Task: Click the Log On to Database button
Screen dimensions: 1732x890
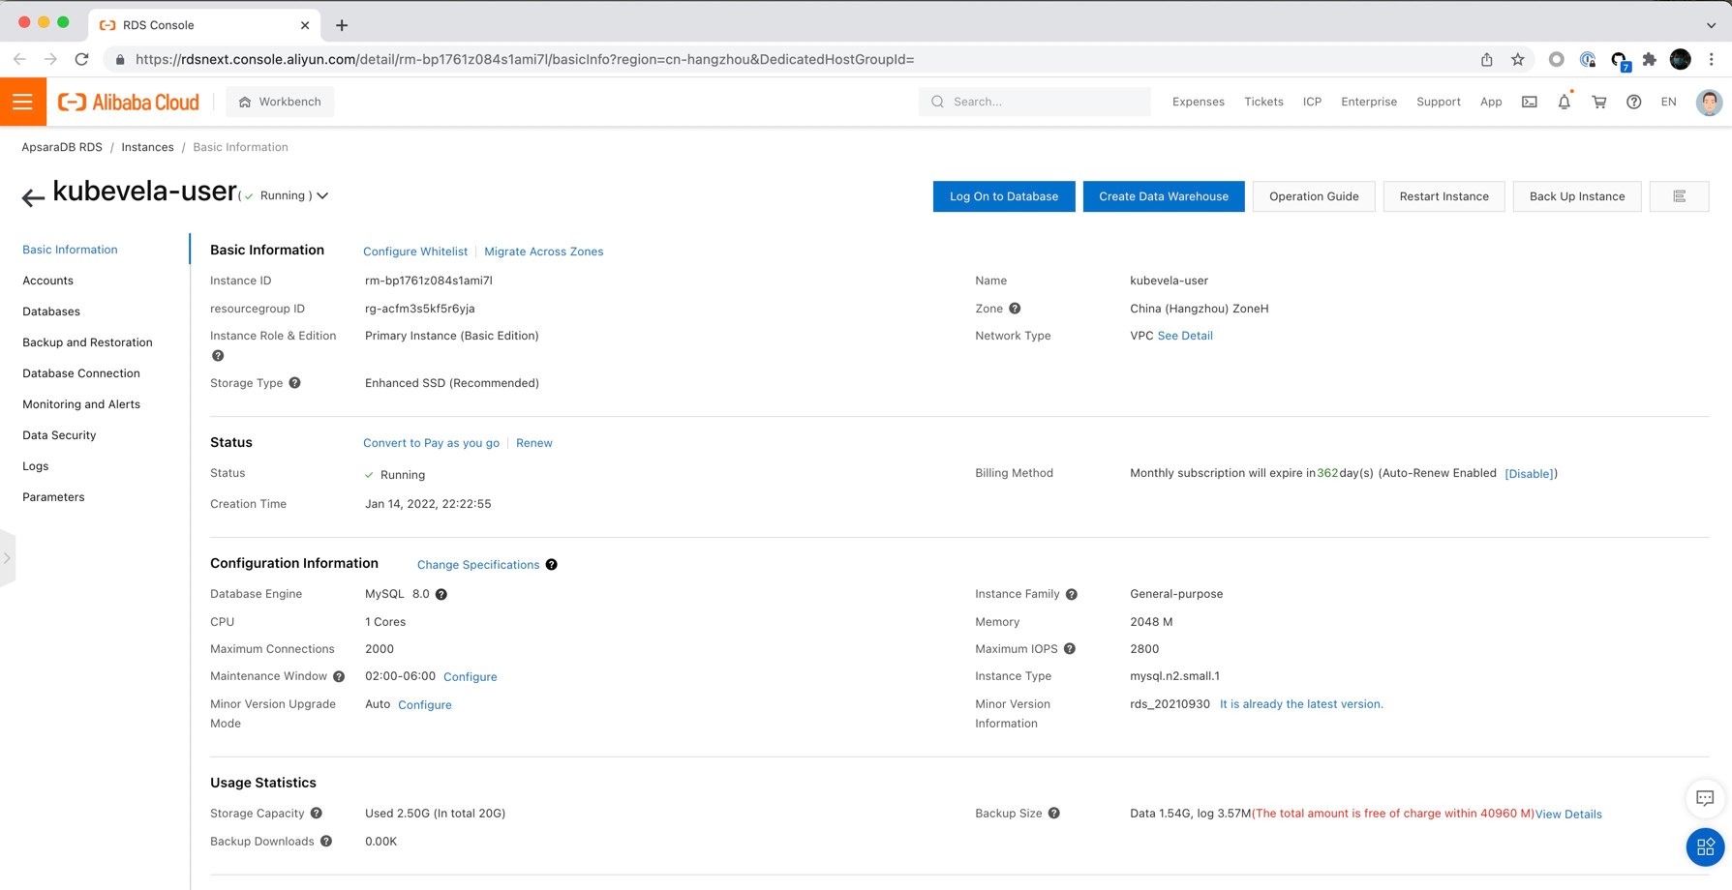Action: [x=1003, y=196]
